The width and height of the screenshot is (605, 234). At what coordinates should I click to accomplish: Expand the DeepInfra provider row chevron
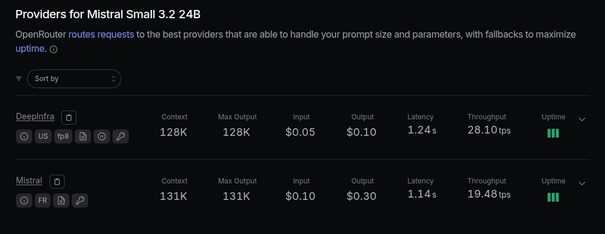[582, 119]
